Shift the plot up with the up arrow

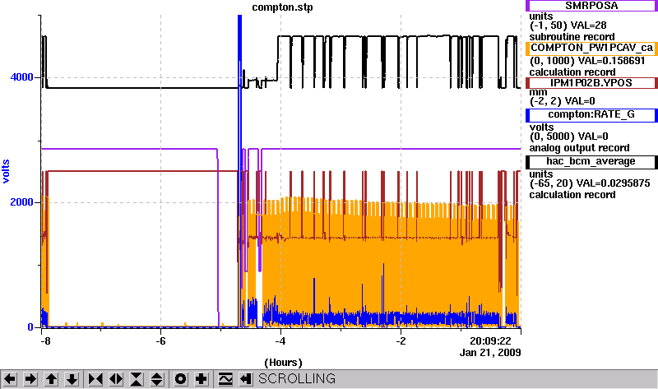[x=51, y=379]
